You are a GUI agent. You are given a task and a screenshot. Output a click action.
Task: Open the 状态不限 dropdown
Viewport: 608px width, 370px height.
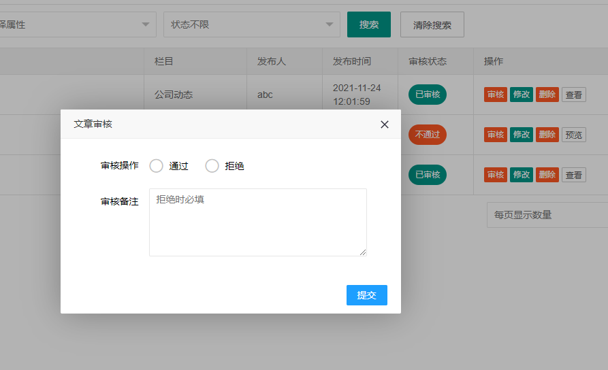point(251,24)
